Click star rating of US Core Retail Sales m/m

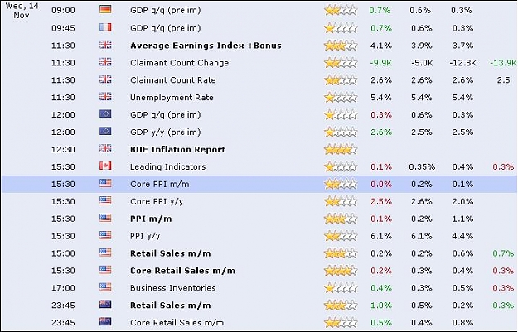pos(341,271)
